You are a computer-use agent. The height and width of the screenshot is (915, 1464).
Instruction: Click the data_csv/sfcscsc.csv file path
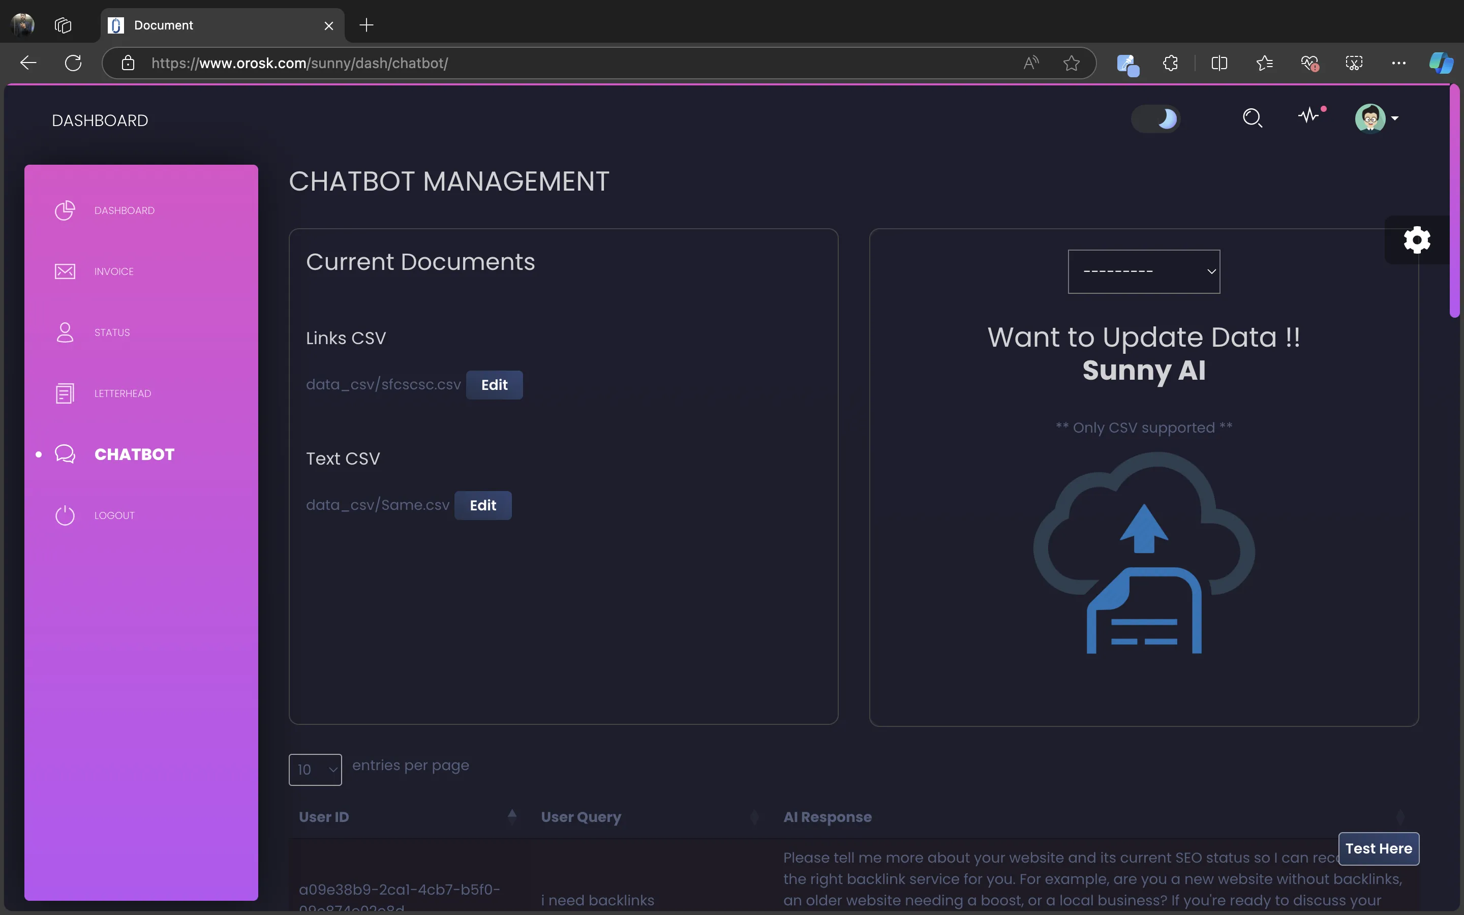point(384,384)
